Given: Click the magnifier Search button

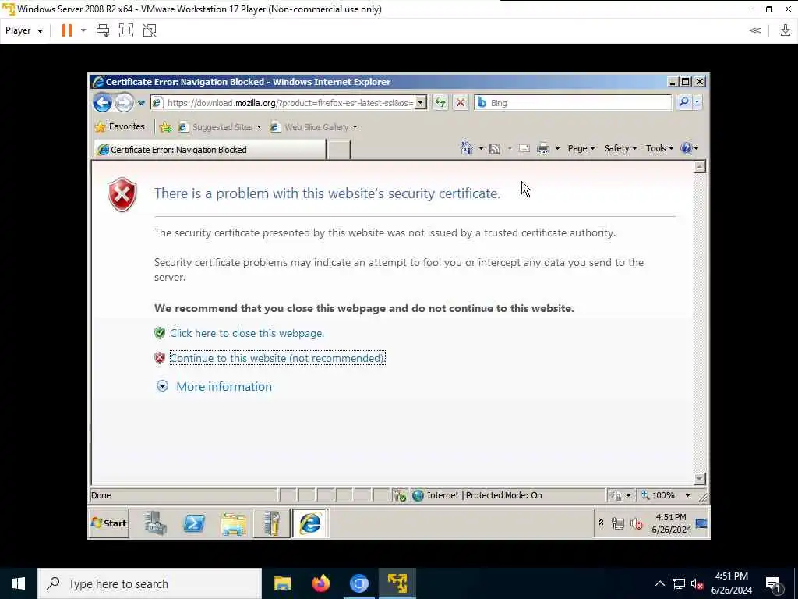Looking at the screenshot, I should pyautogui.click(x=684, y=102).
